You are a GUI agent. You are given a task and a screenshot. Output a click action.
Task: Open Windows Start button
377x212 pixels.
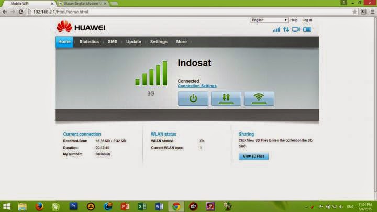point(7,206)
